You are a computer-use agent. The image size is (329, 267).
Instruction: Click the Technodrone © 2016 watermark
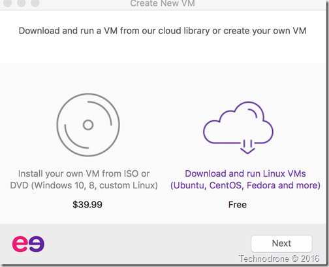tap(279, 258)
